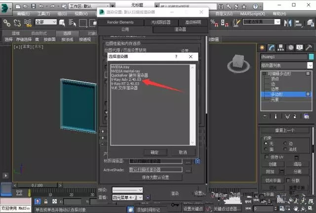Viewport: 316px width, 213px height.
Task: Select the Select Object cursor tool
Action: coord(62,23)
